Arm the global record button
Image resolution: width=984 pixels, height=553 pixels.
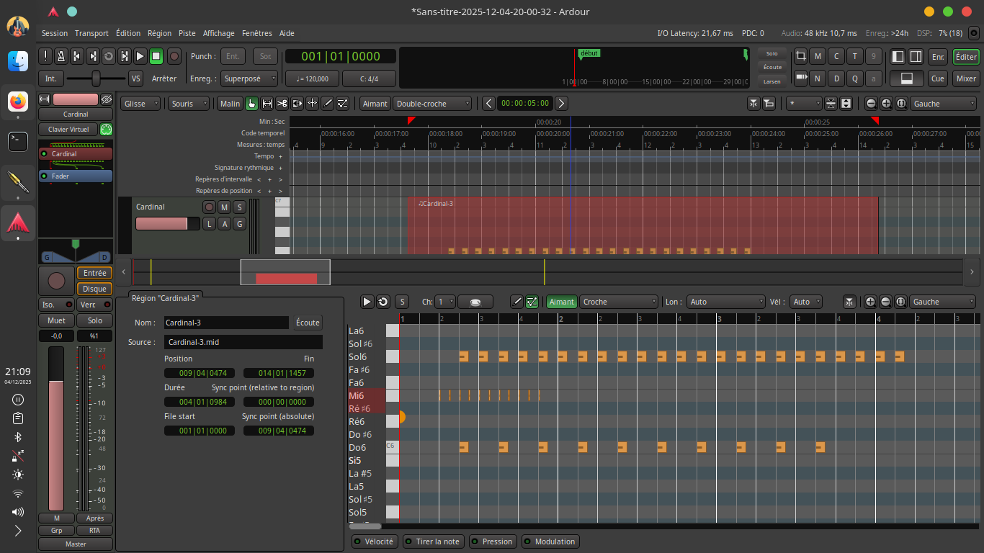pyautogui.click(x=174, y=56)
